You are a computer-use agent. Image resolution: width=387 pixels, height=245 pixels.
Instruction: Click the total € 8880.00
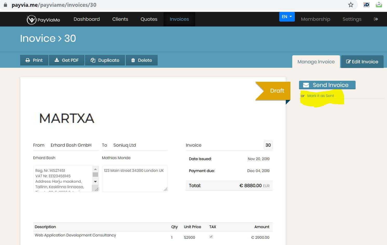click(250, 186)
